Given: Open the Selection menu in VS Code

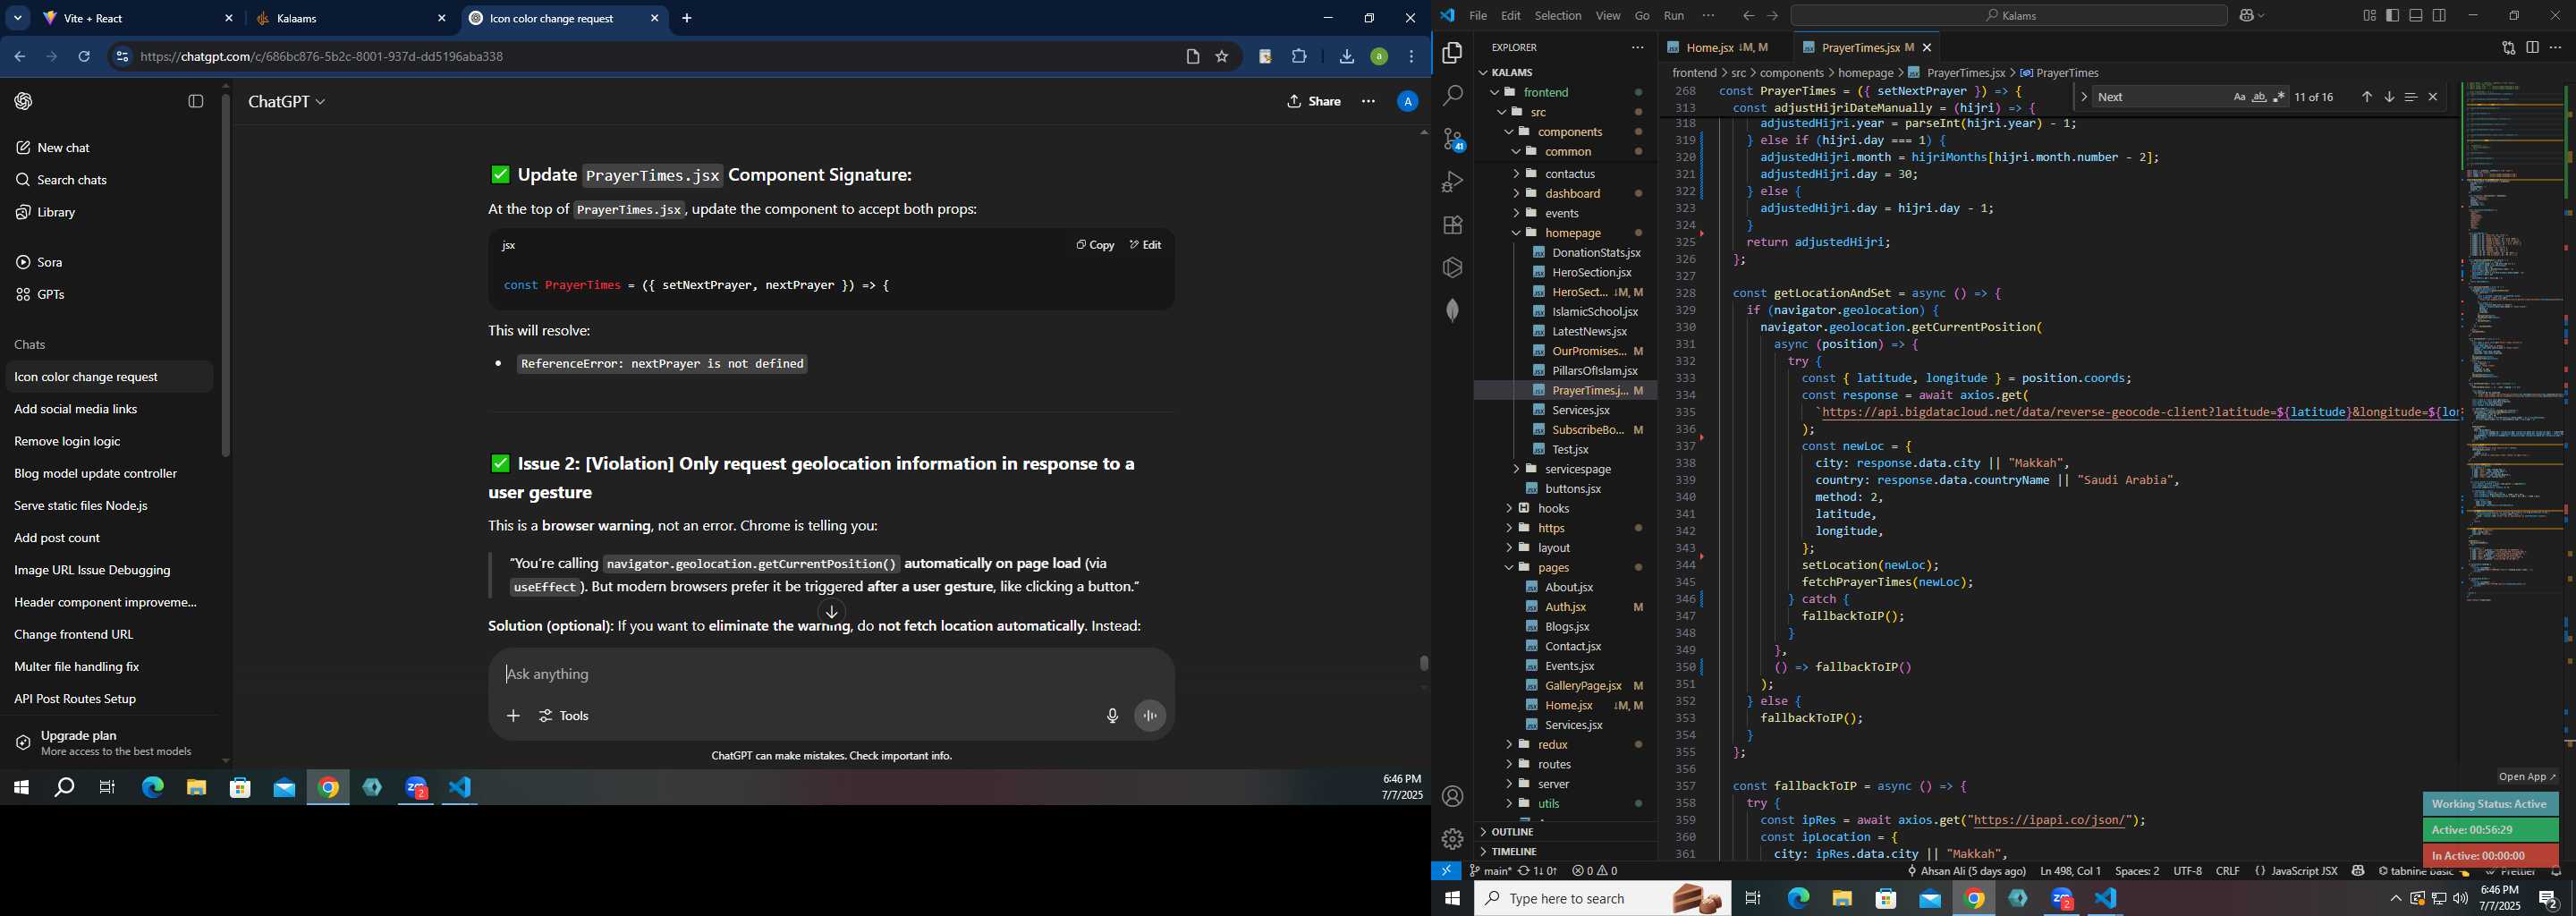Looking at the screenshot, I should (x=1558, y=16).
